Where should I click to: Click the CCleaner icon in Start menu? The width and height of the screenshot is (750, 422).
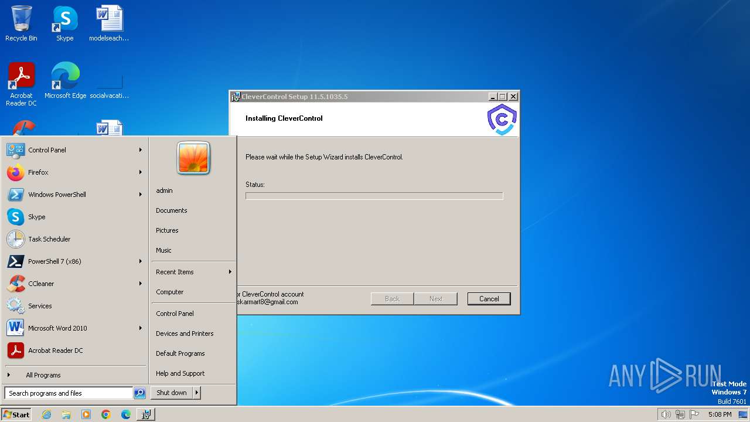click(x=15, y=284)
